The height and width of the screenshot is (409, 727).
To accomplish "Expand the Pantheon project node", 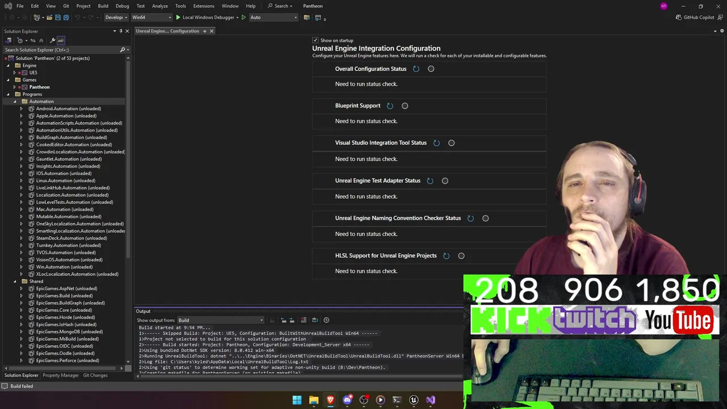I will (15, 87).
